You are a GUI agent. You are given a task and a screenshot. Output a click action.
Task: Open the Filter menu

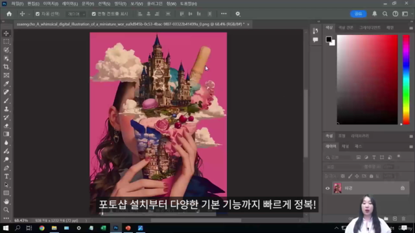(120, 4)
